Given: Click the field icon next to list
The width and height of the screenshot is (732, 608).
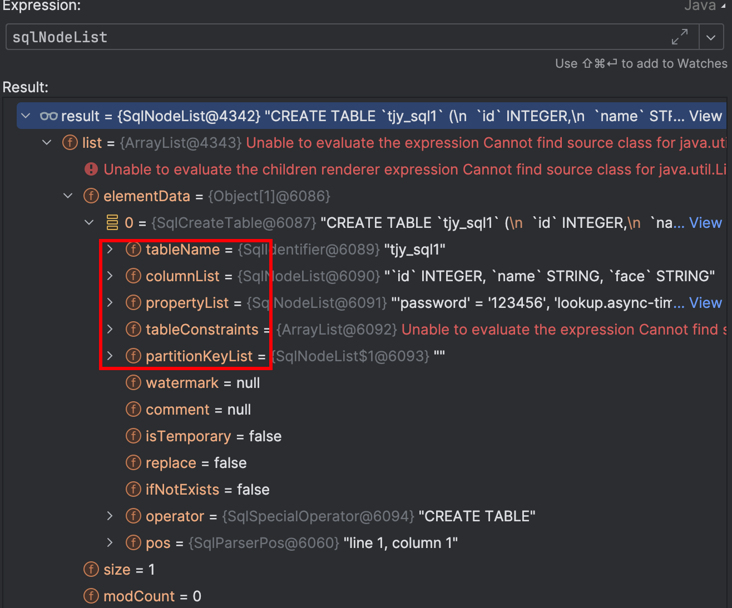Looking at the screenshot, I should pos(70,143).
